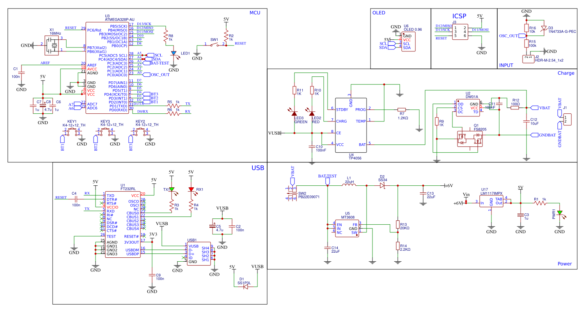The height and width of the screenshot is (322, 585).
Task: Click the blue LED1 symbol
Action: pyautogui.click(x=174, y=53)
